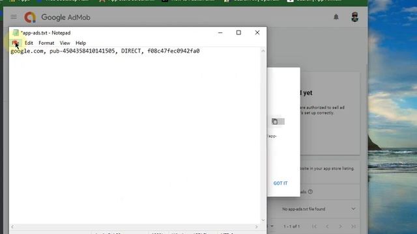Maximize the Notepad window

tap(238, 32)
